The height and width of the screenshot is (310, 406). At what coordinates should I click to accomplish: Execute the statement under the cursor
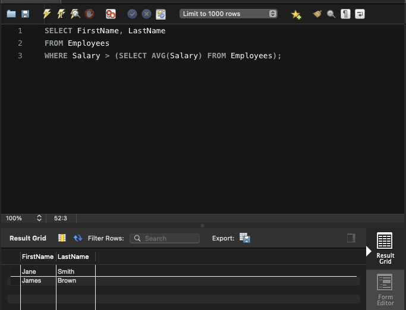point(61,14)
